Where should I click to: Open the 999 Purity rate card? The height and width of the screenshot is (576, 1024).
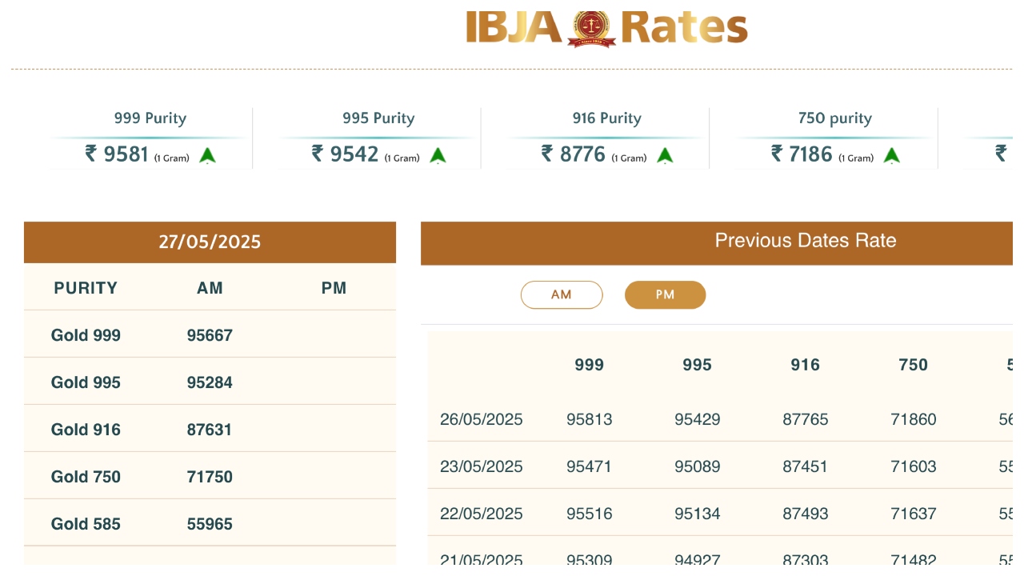(150, 138)
